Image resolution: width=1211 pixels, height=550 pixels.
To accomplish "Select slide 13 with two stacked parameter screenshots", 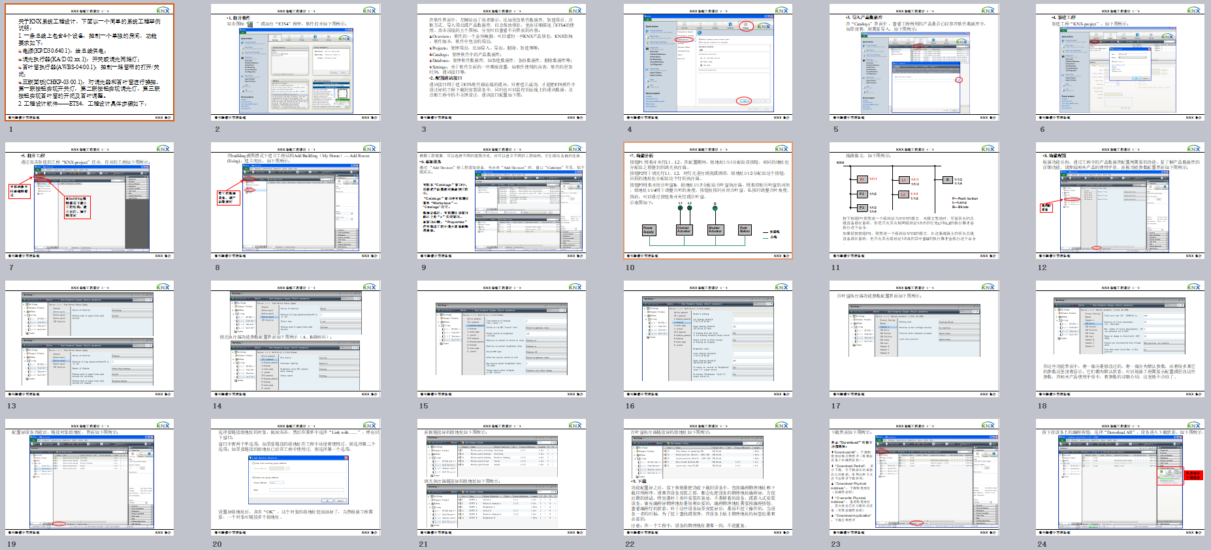I will tap(89, 339).
